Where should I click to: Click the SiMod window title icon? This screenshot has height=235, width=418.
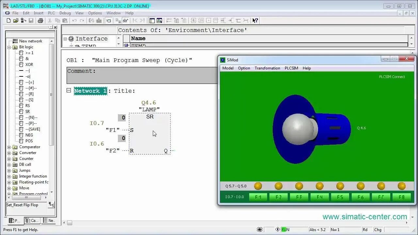[x=223, y=60]
